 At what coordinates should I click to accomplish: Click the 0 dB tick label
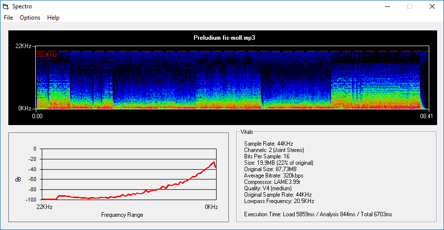35,149
